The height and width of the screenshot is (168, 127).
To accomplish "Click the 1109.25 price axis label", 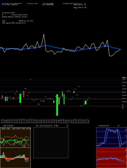I will point(124,89).
